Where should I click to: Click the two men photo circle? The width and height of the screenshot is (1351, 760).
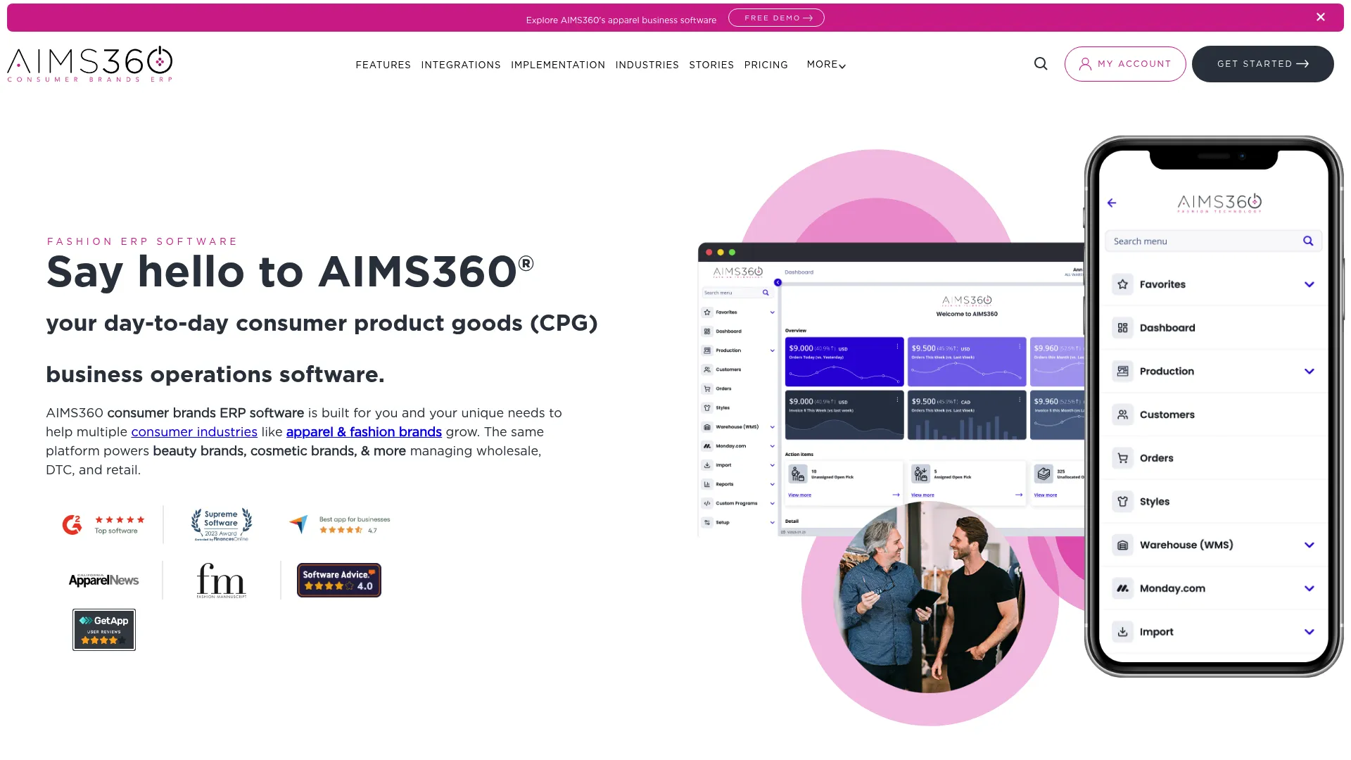(929, 597)
